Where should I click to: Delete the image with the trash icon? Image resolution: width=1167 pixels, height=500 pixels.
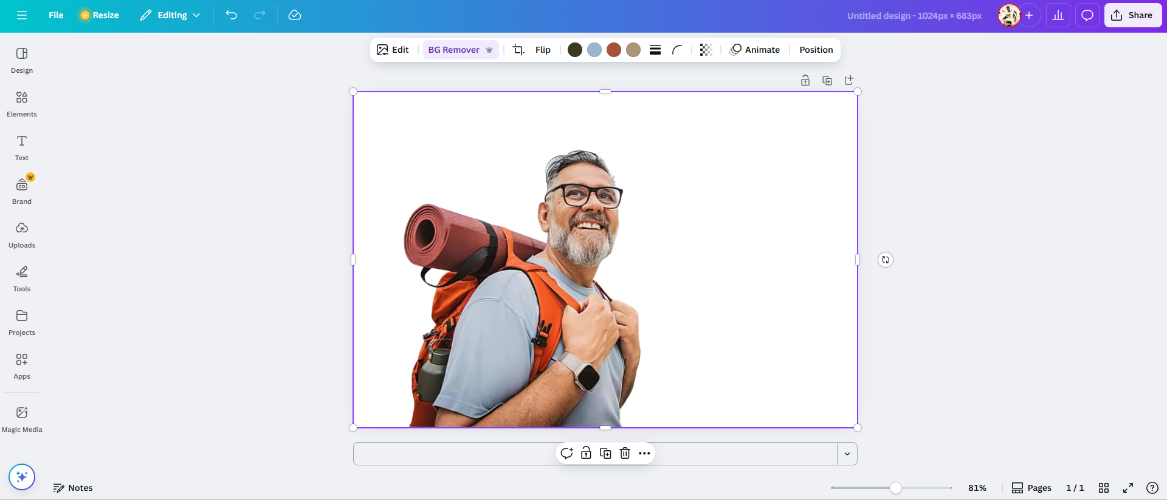[625, 453]
